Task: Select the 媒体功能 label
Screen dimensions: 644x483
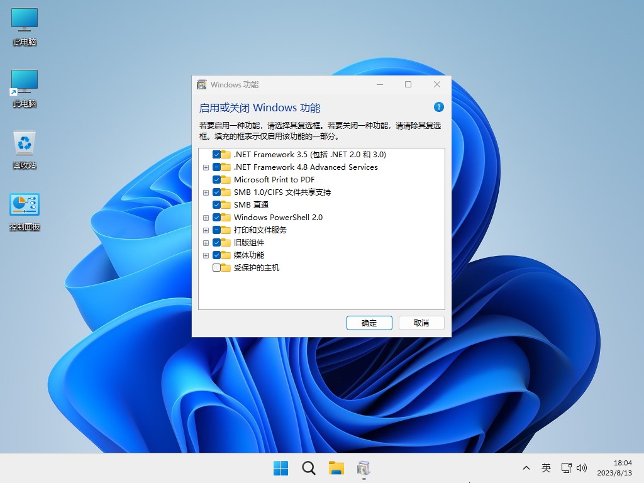Action: [249, 255]
